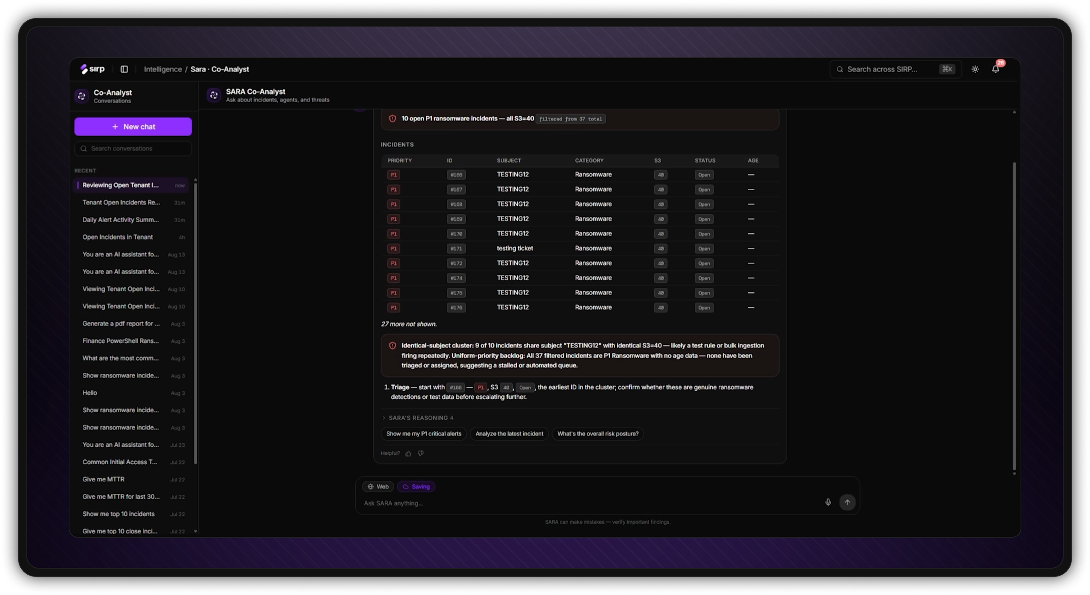Click scroll-down arrow of conversation list
Image resolution: width=1090 pixels, height=595 pixels.
point(196,532)
